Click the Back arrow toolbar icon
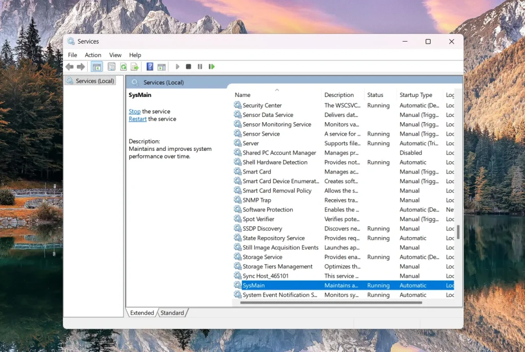The height and width of the screenshot is (352, 525). (70, 67)
